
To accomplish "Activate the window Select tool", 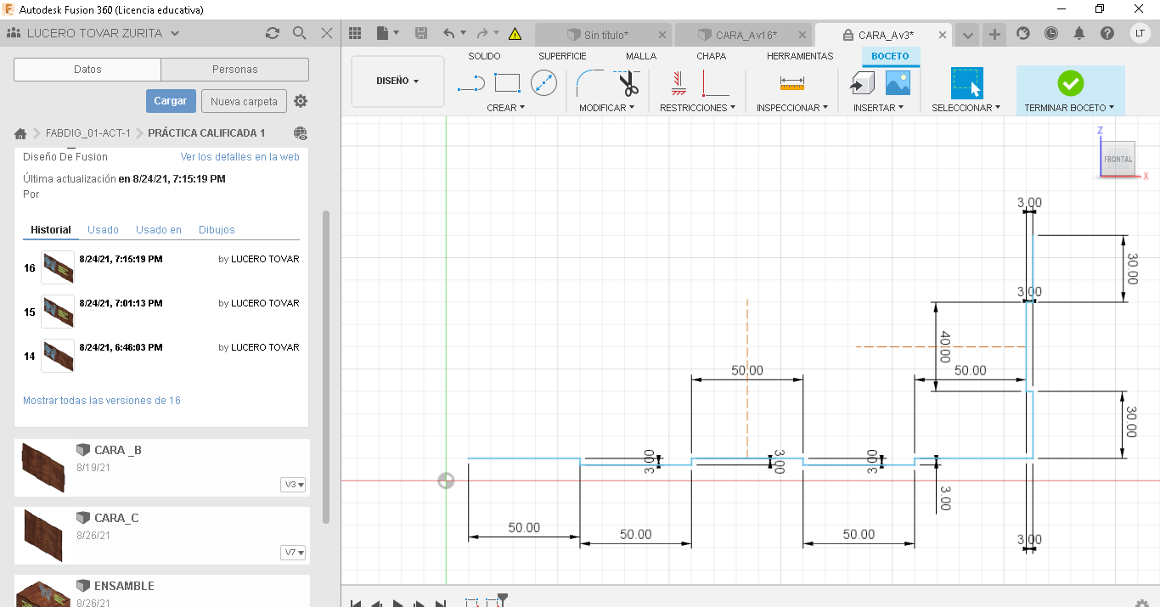I will tap(966, 83).
